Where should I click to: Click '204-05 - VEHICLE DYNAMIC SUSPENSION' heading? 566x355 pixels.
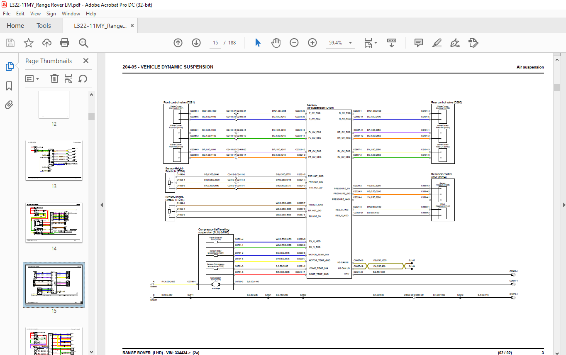[x=168, y=67]
